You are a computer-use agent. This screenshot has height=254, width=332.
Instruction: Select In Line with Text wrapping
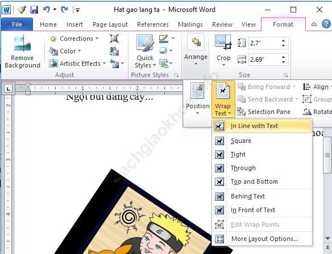point(262,126)
